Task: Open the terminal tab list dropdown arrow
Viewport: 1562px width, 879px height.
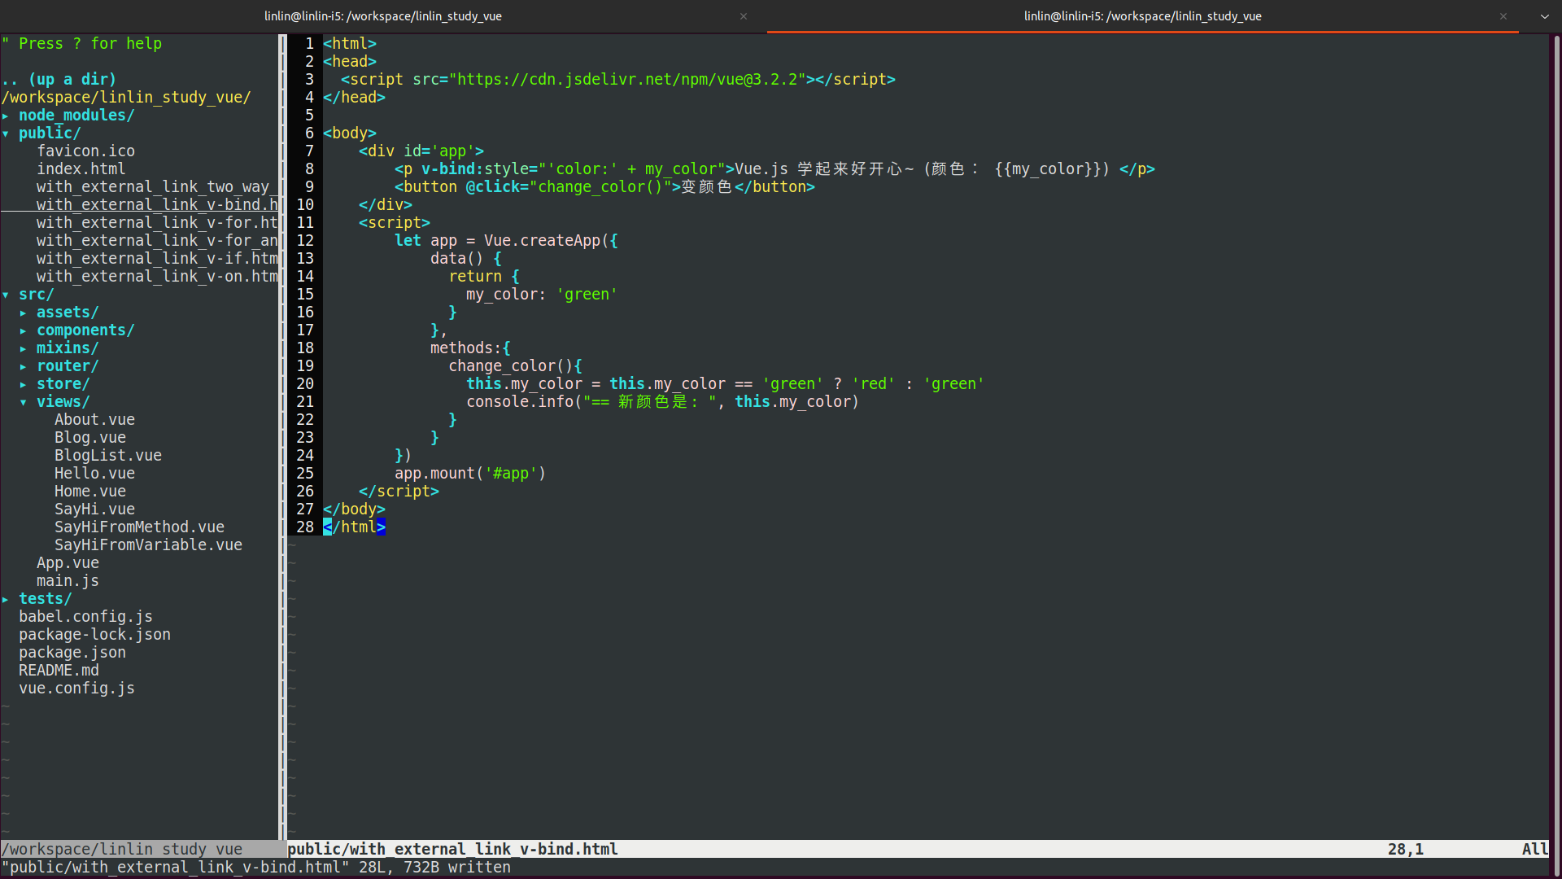Action: [1544, 16]
